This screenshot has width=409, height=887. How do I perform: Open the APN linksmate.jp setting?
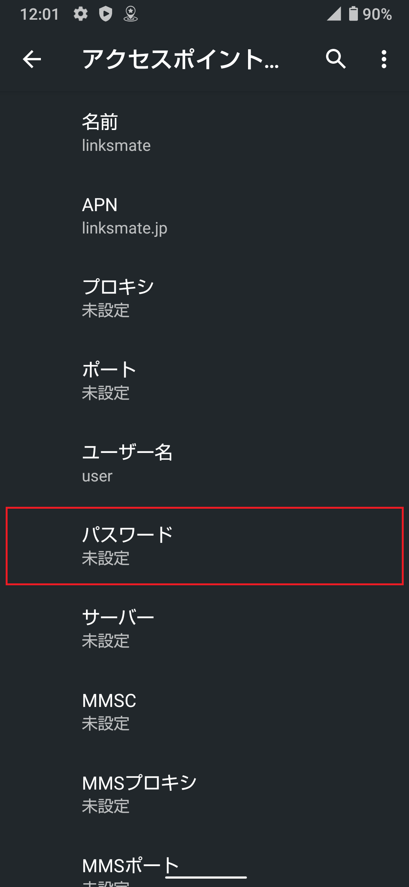(204, 215)
